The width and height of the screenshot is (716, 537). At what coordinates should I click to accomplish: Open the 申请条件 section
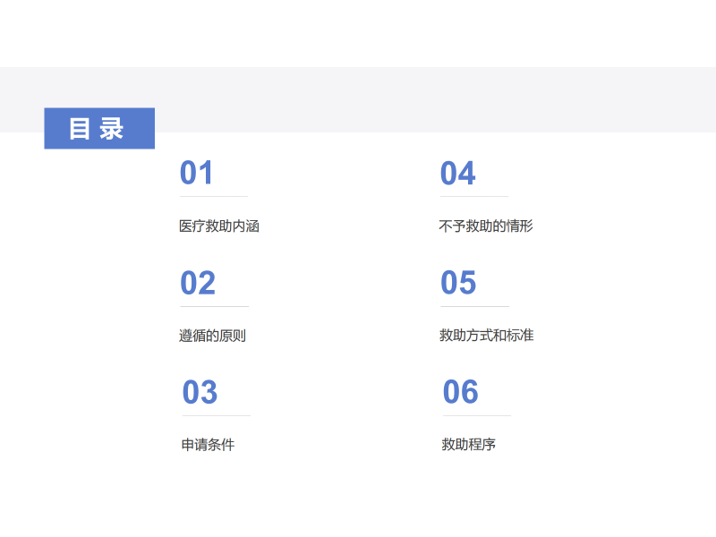208,445
